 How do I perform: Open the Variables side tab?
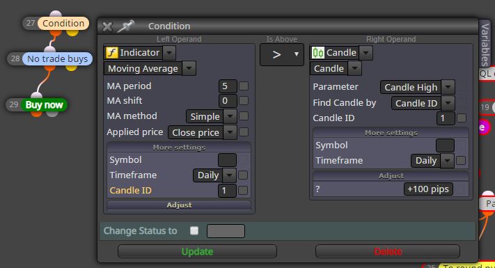coord(485,43)
